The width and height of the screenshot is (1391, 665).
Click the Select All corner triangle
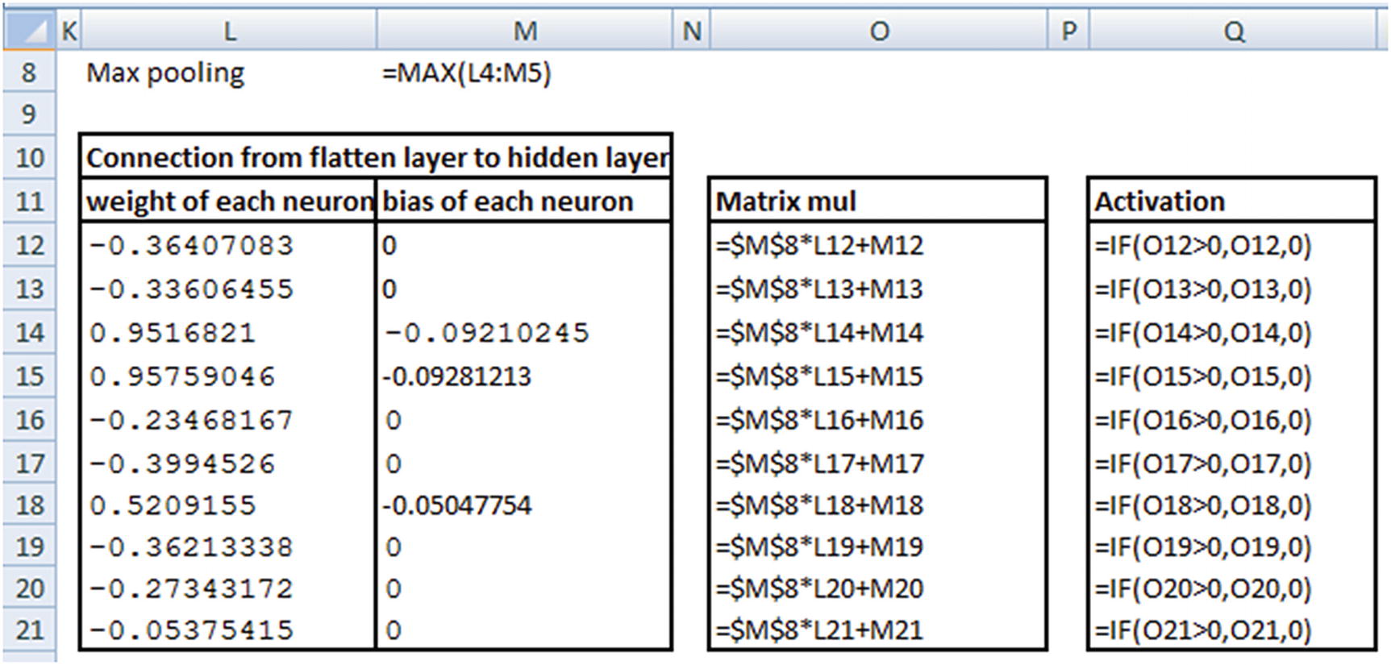tap(29, 31)
